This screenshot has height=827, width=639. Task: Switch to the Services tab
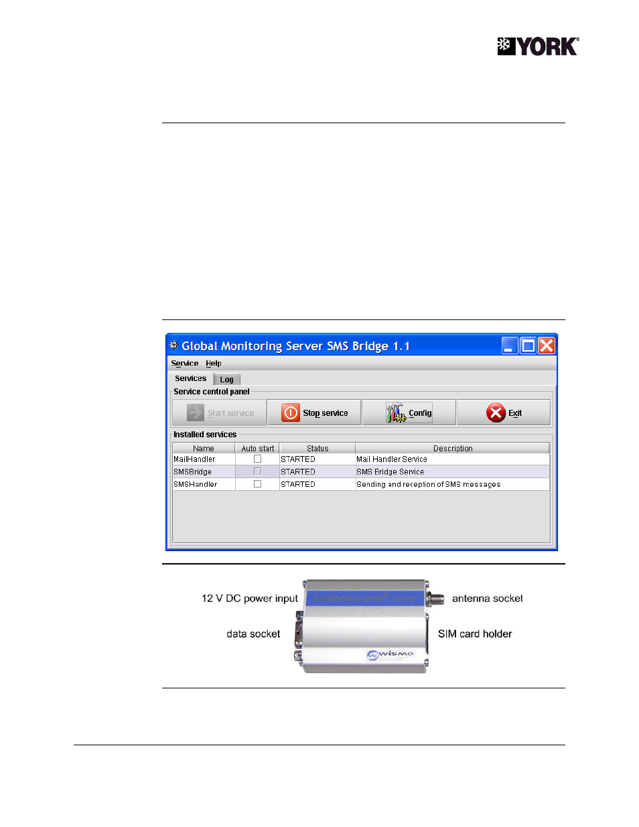tap(191, 378)
